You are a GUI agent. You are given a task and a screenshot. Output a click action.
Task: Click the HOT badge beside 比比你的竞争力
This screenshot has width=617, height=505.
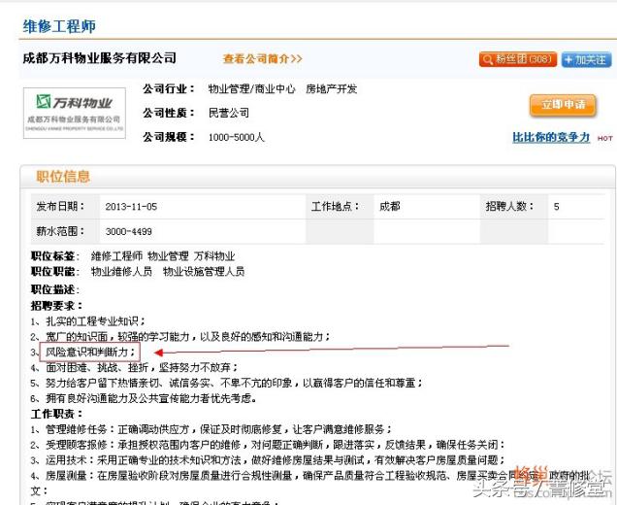coord(604,138)
